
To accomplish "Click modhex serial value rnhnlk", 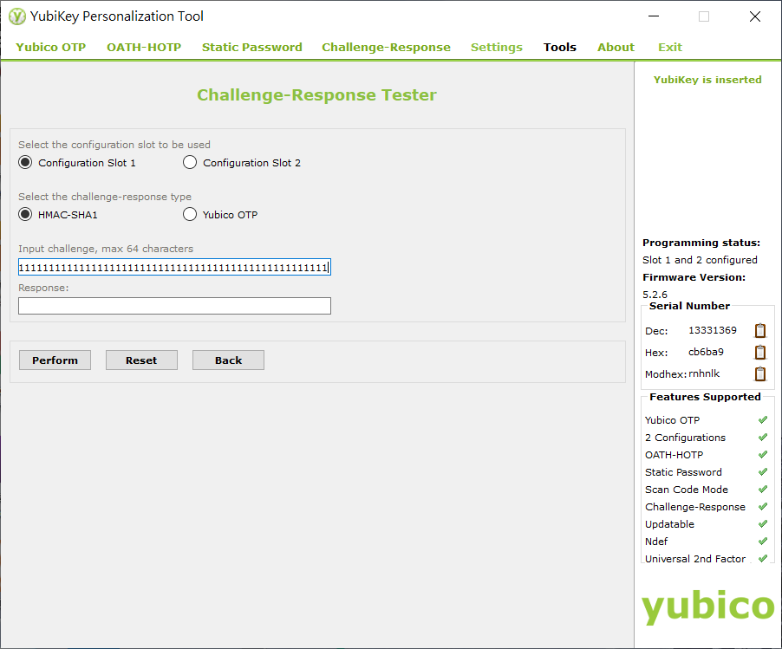I will tap(704, 373).
